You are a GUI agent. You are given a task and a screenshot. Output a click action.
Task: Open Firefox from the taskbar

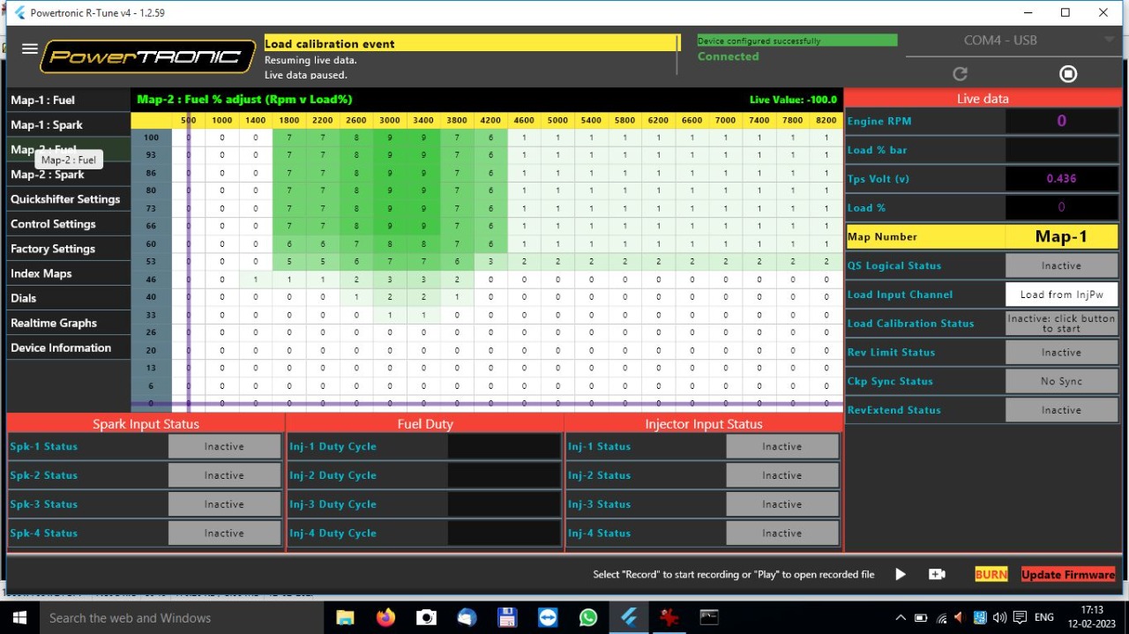[x=385, y=617]
